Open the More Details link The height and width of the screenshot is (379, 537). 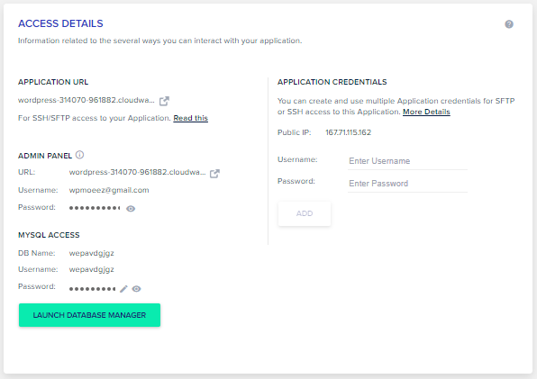pyautogui.click(x=426, y=112)
